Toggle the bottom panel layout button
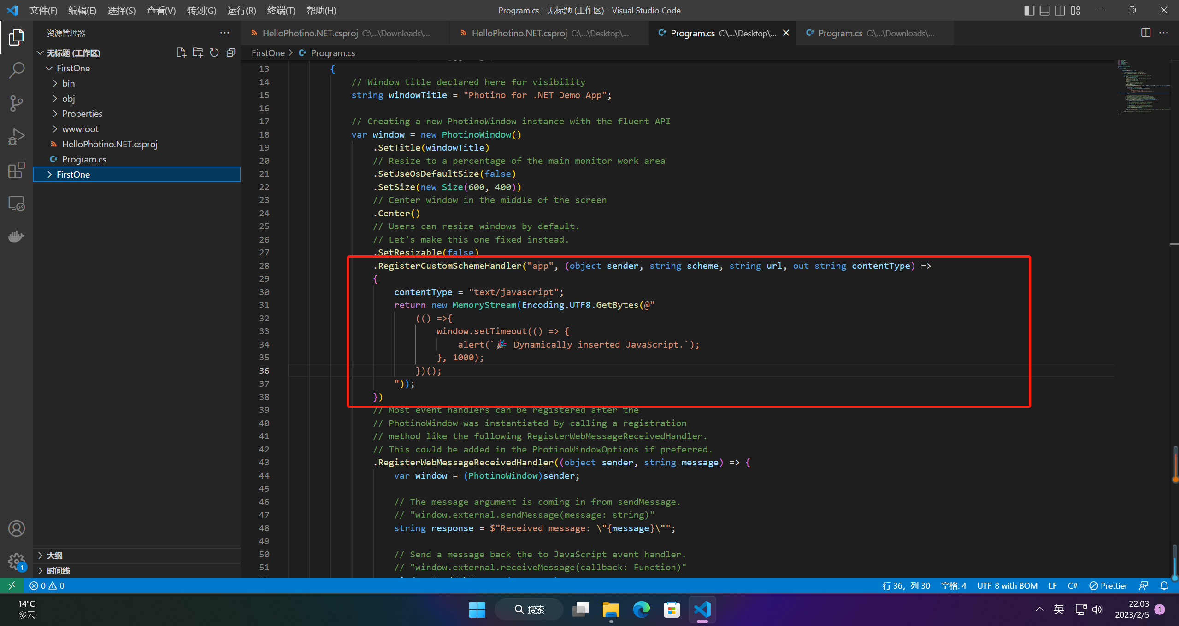 1044,11
